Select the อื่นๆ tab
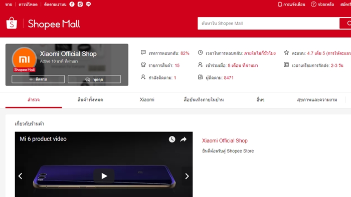Viewport: 351px width, 197px height. tap(260, 99)
